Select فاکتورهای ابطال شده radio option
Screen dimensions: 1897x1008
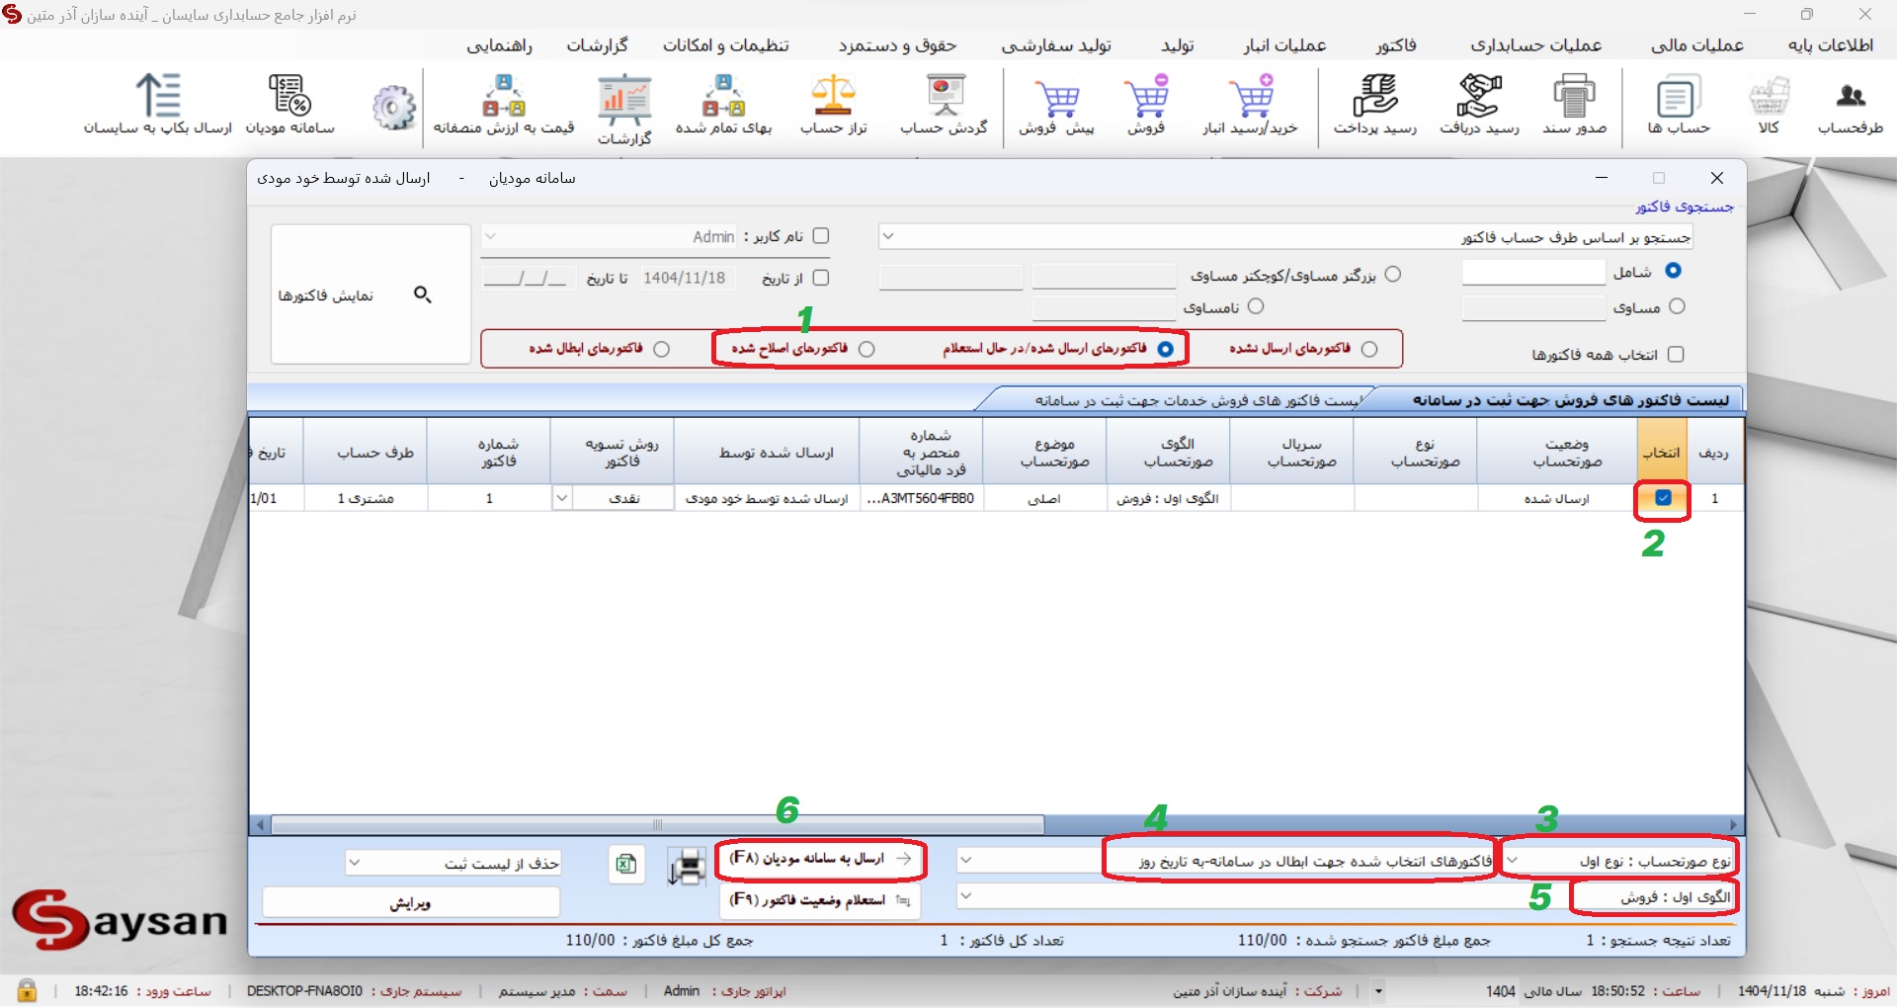pos(662,349)
